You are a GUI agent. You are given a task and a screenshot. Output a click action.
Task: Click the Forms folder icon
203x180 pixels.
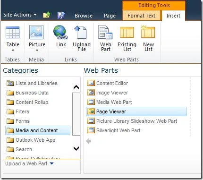tap(10, 121)
